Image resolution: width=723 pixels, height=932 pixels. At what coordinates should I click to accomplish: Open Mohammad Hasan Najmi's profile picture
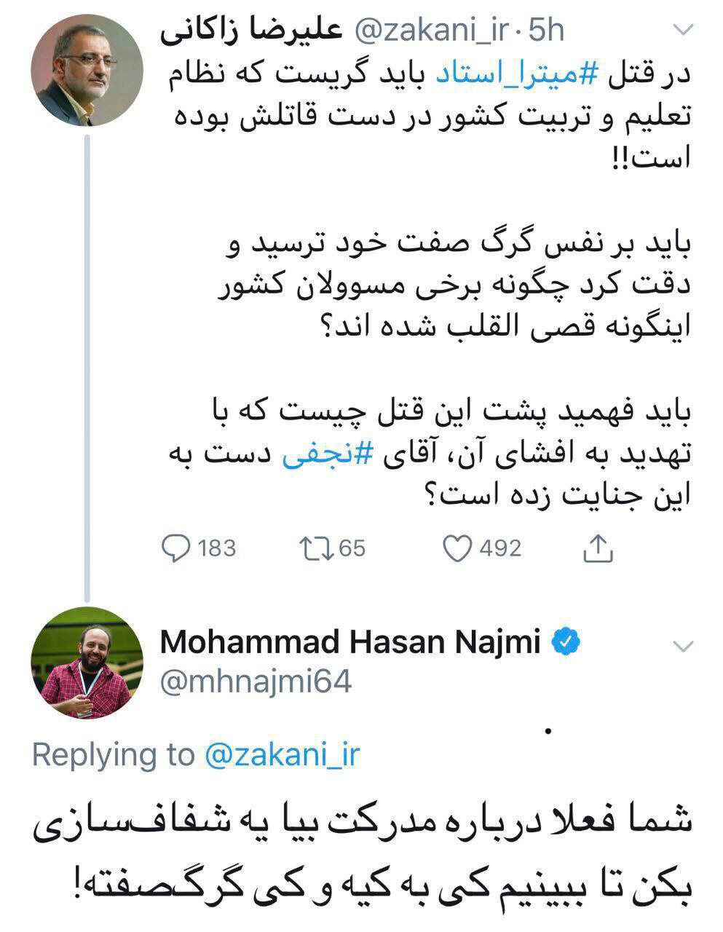click(x=87, y=661)
